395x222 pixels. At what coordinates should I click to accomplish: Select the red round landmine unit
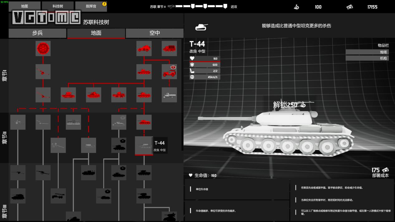click(x=43, y=49)
